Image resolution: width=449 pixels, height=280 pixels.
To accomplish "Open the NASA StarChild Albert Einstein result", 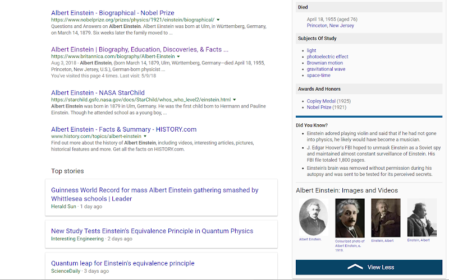I will [x=98, y=93].
